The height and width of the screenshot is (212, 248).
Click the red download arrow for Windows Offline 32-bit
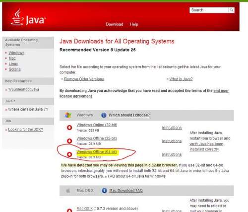[x=69, y=141]
